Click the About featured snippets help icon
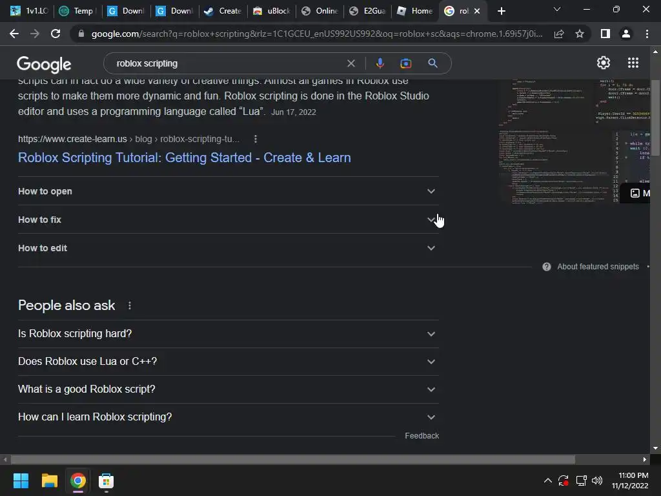This screenshot has width=661, height=496. [546, 267]
